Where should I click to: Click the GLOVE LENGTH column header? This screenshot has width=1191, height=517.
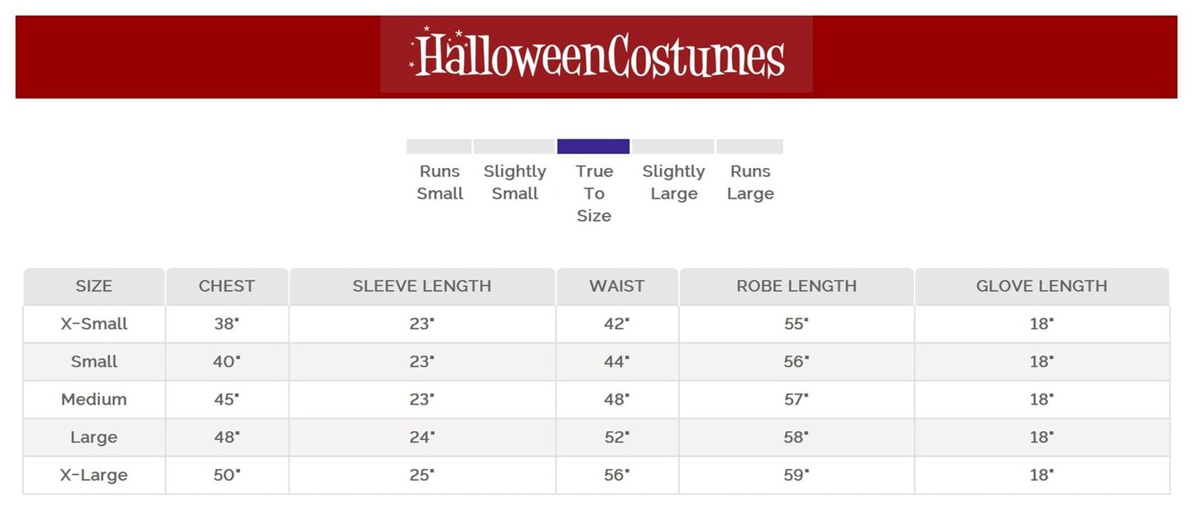click(x=1041, y=286)
